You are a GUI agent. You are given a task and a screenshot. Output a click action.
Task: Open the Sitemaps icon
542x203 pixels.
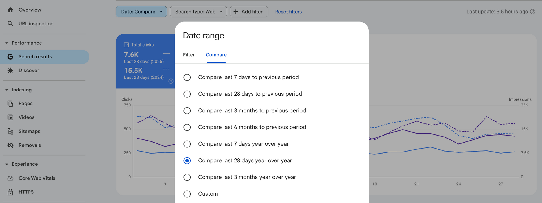(10, 131)
